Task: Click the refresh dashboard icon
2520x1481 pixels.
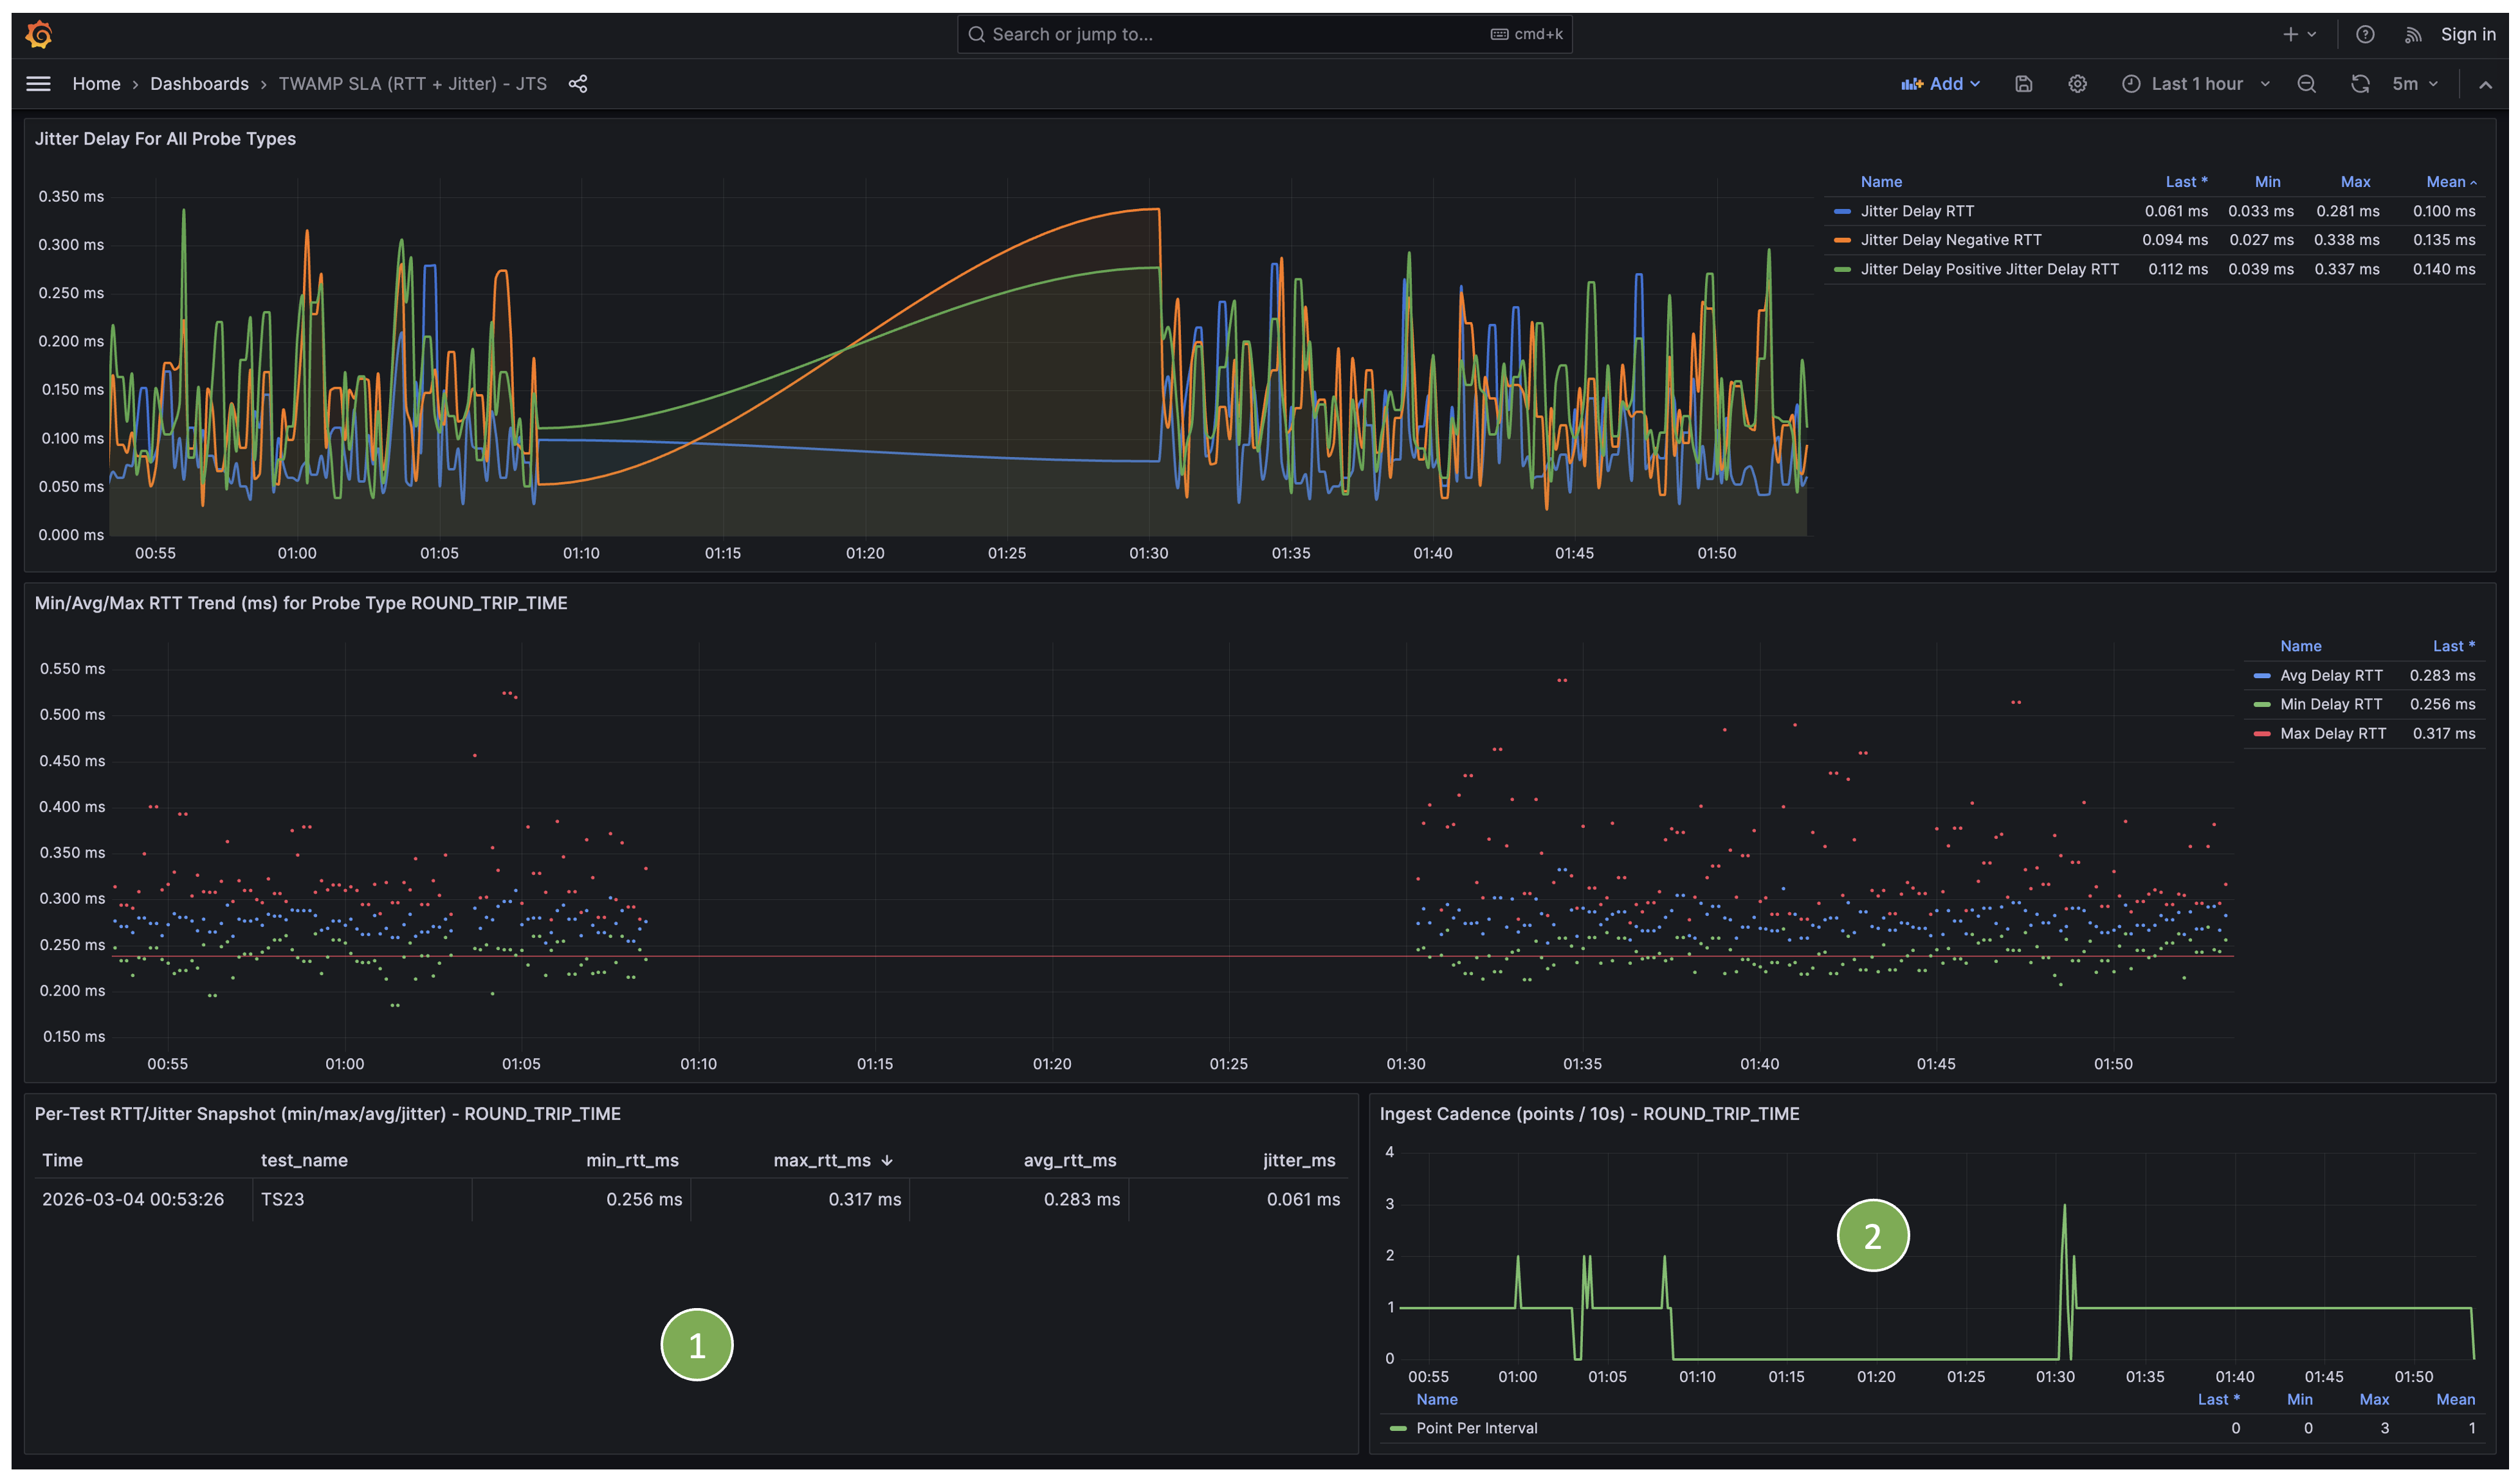Action: pos(2360,84)
